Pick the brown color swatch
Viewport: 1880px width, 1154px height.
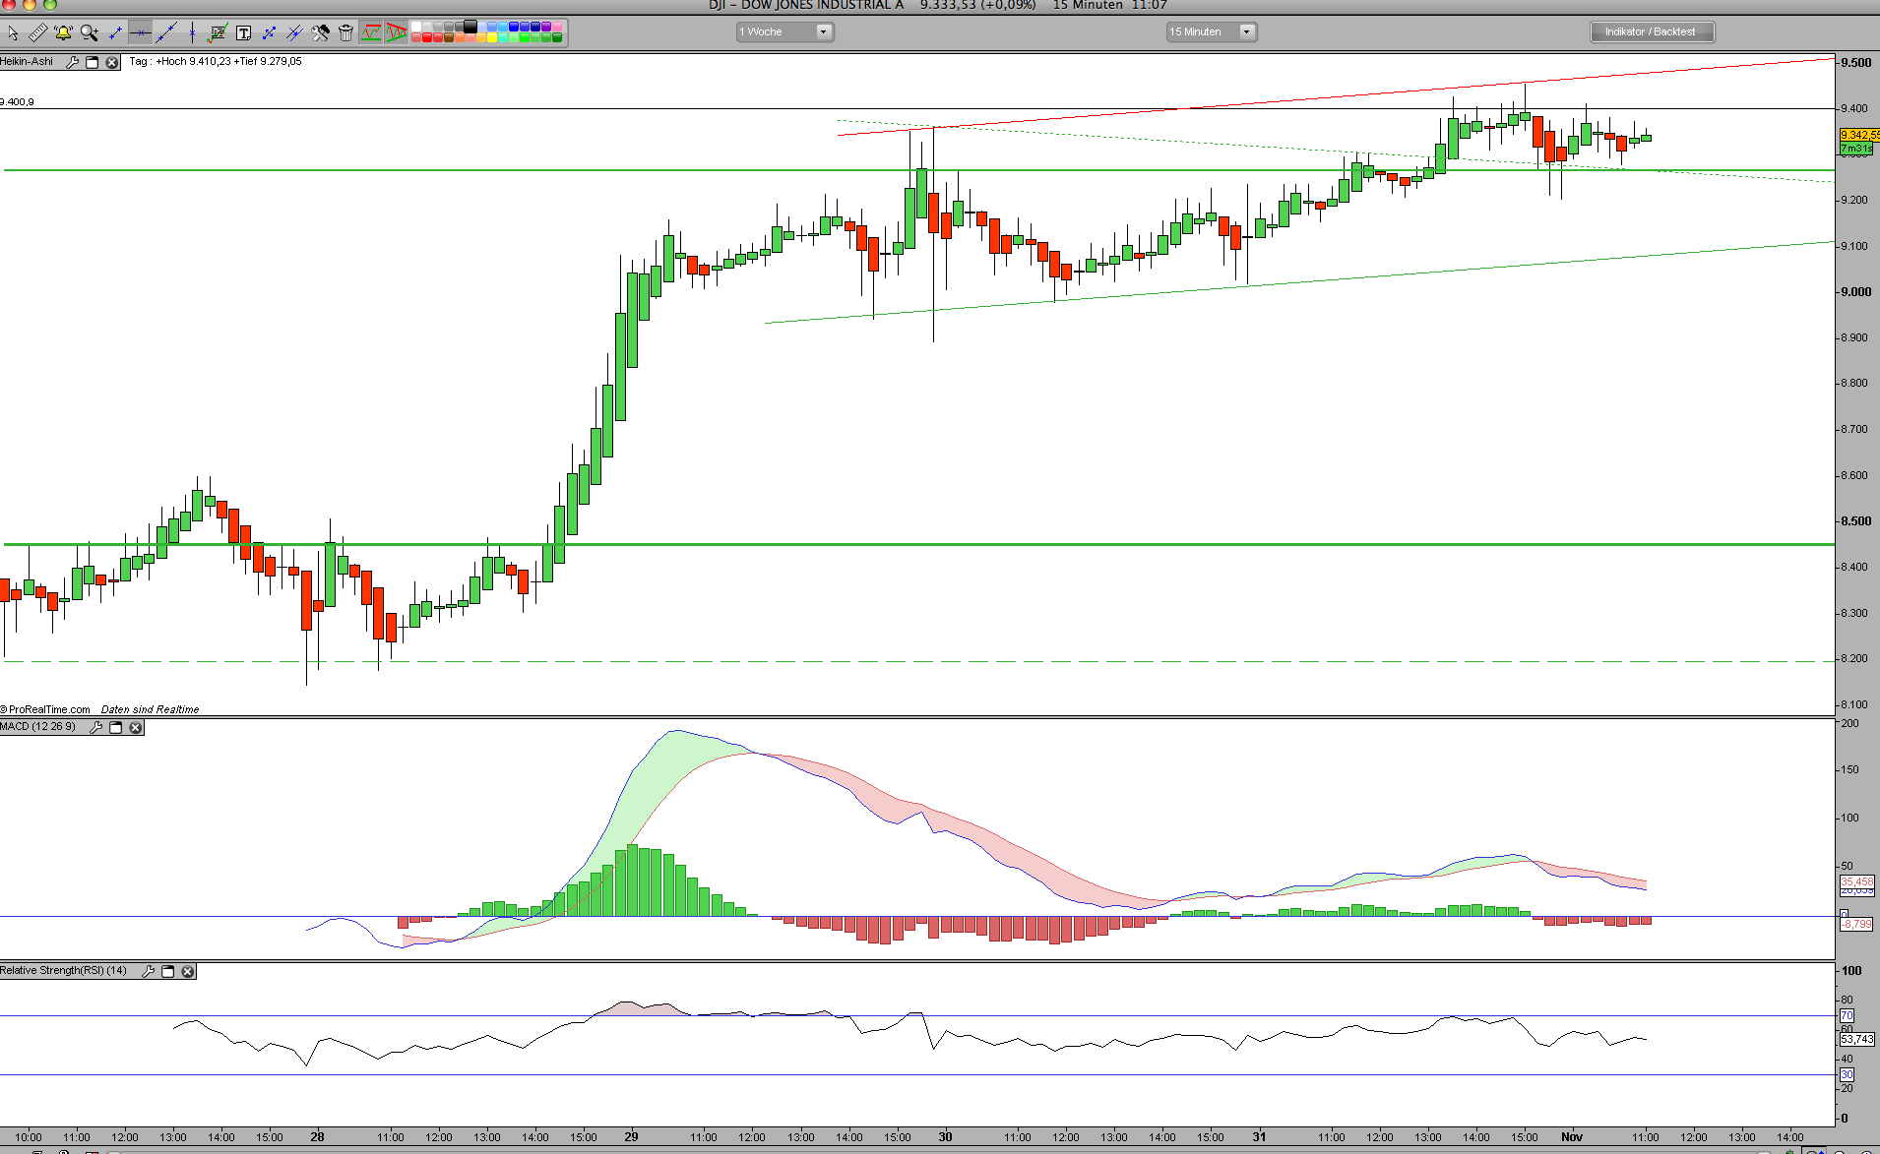449,37
